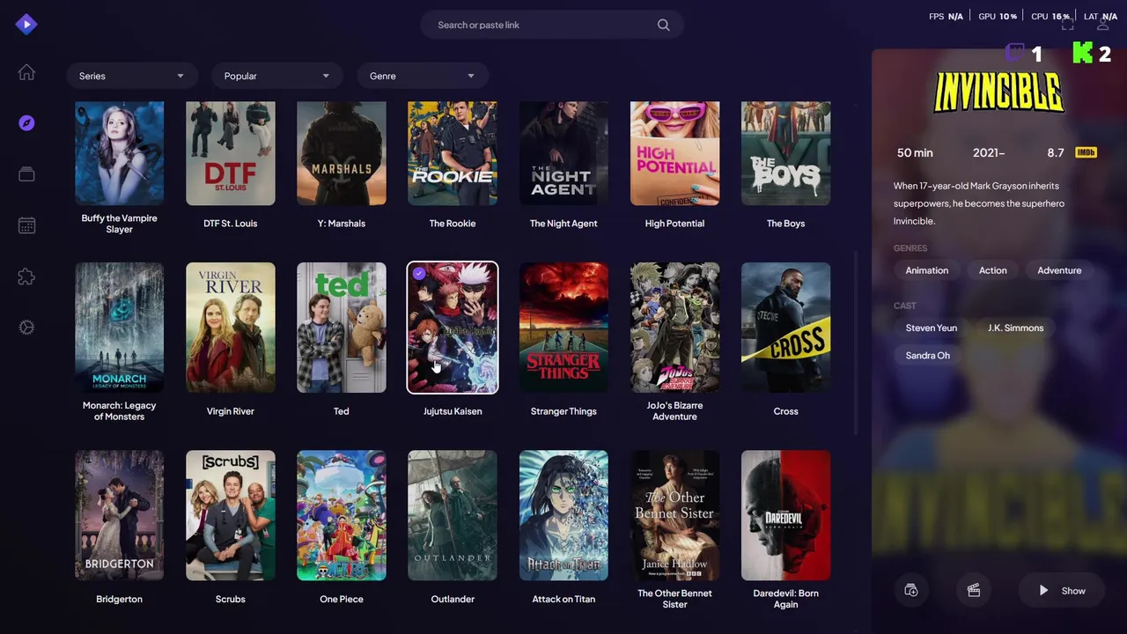The image size is (1127, 634).
Task: Open the DTF St. Louis poster
Action: pyautogui.click(x=231, y=153)
